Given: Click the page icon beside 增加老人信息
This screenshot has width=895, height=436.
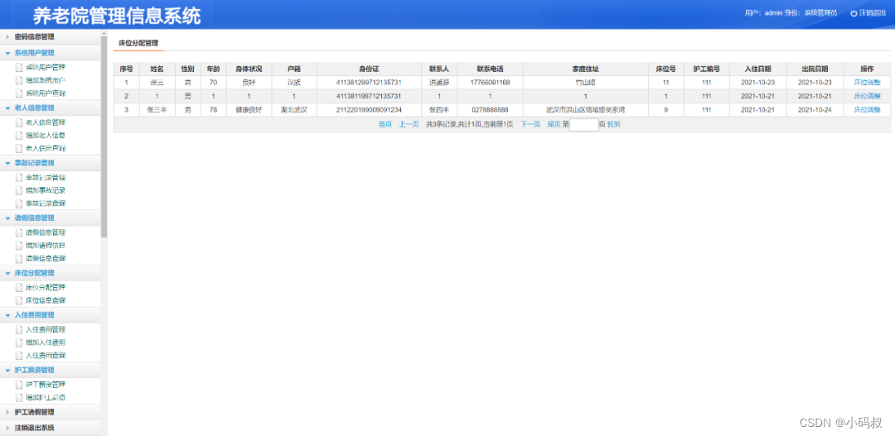Looking at the screenshot, I should [19, 136].
